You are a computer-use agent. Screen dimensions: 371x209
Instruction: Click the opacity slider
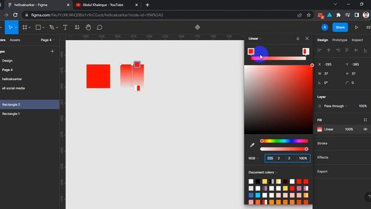coord(284,149)
